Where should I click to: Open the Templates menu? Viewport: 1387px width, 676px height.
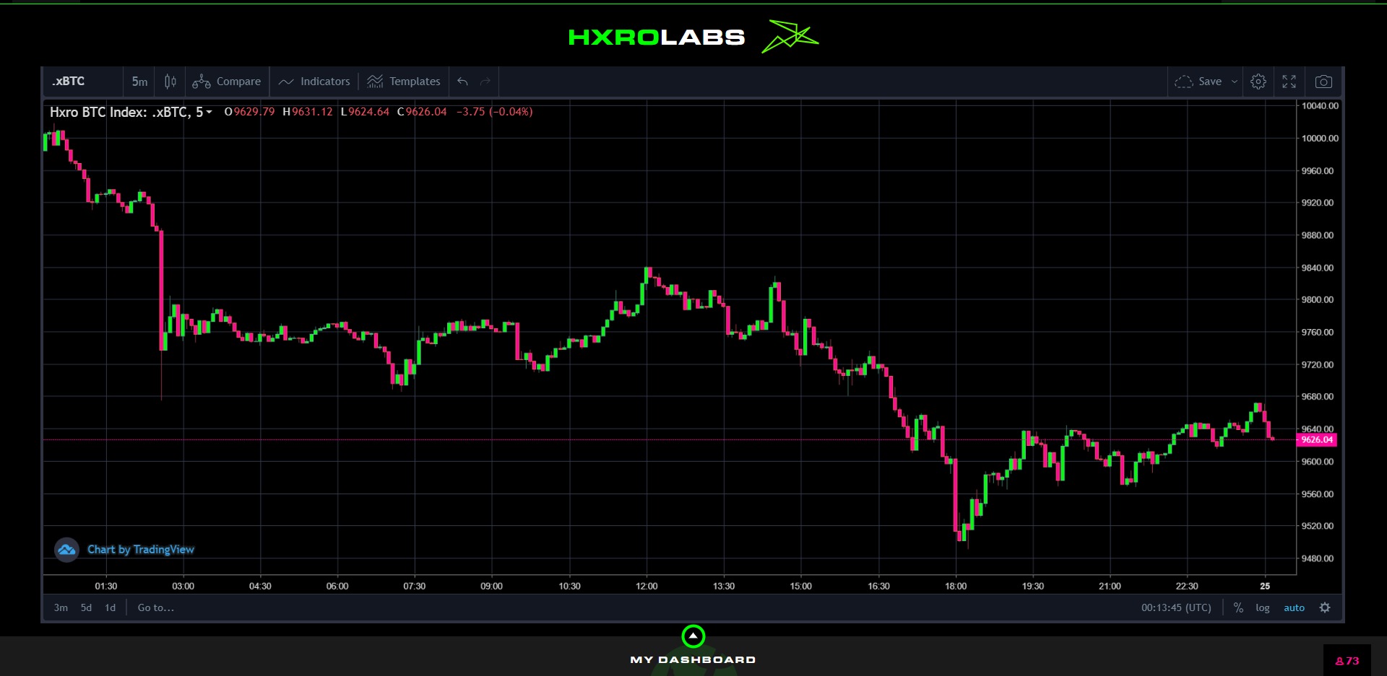pyautogui.click(x=404, y=82)
